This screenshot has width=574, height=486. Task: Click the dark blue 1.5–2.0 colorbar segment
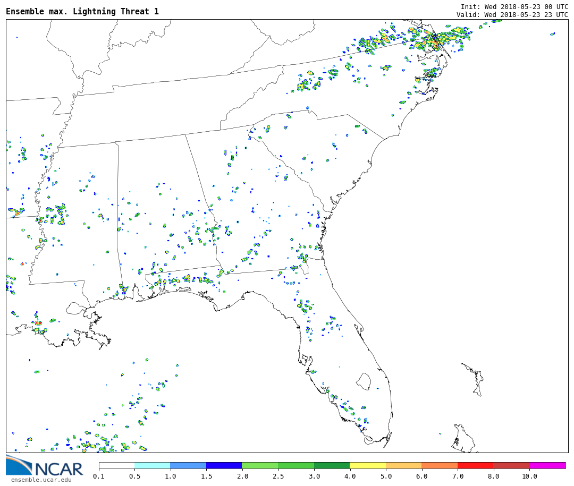[x=224, y=465]
